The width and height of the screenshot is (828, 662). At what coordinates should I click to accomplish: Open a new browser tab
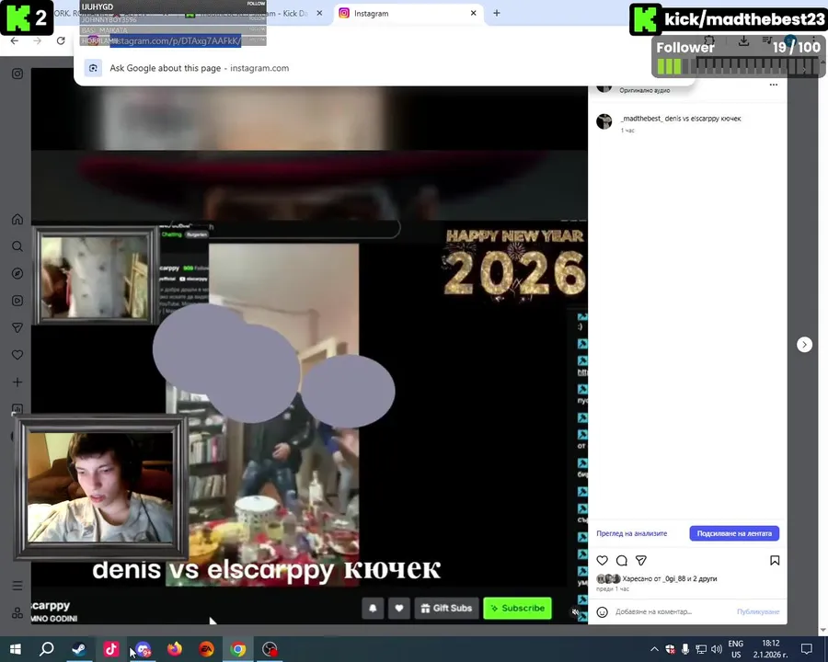coord(497,13)
